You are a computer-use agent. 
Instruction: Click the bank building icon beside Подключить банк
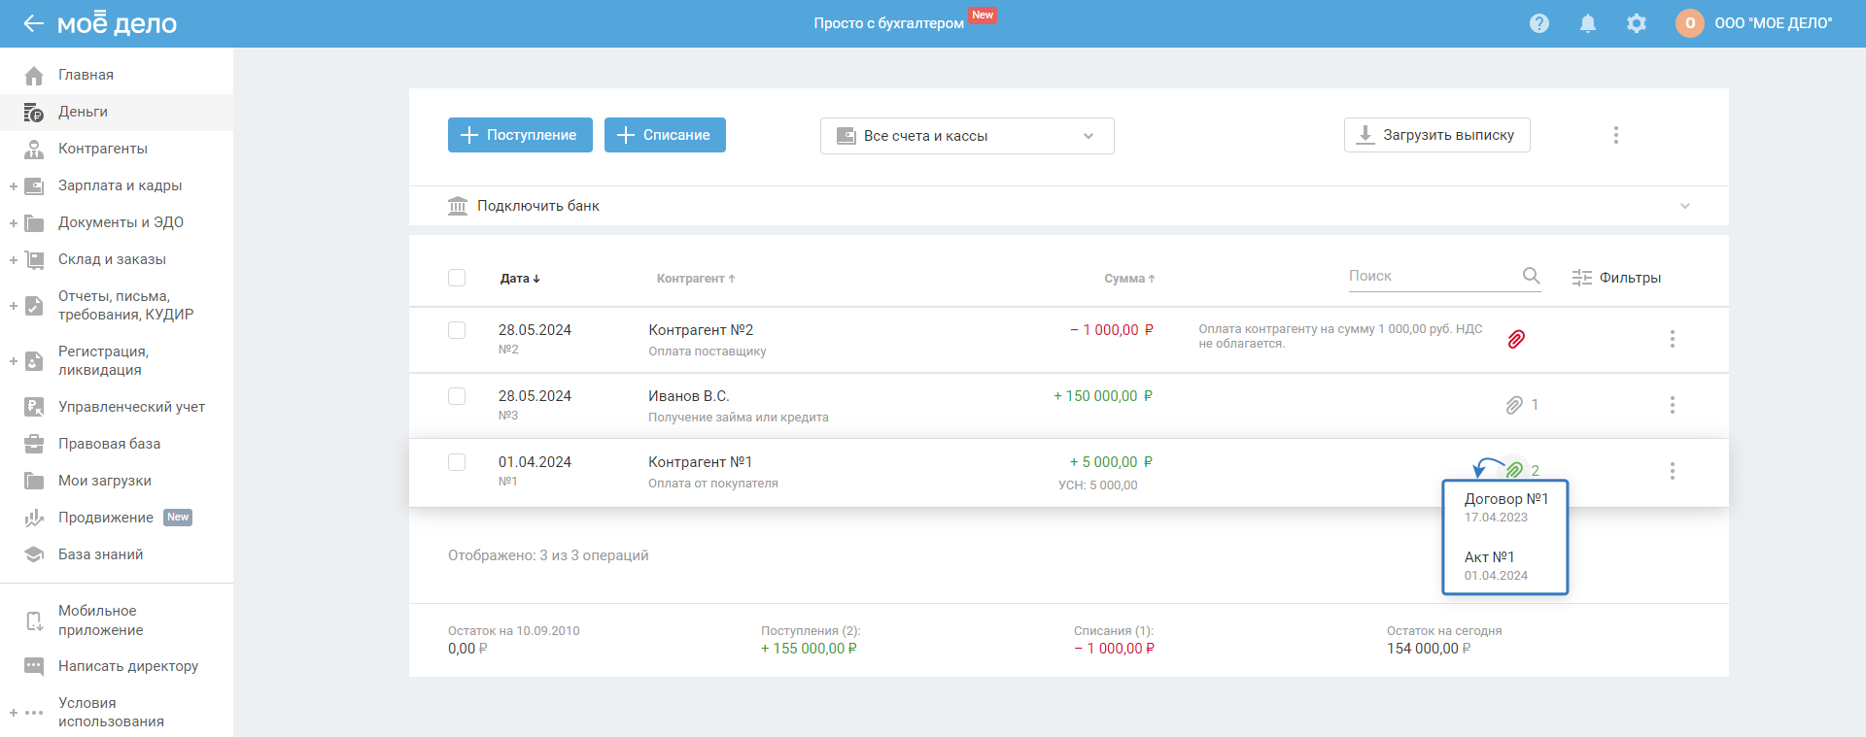(458, 206)
